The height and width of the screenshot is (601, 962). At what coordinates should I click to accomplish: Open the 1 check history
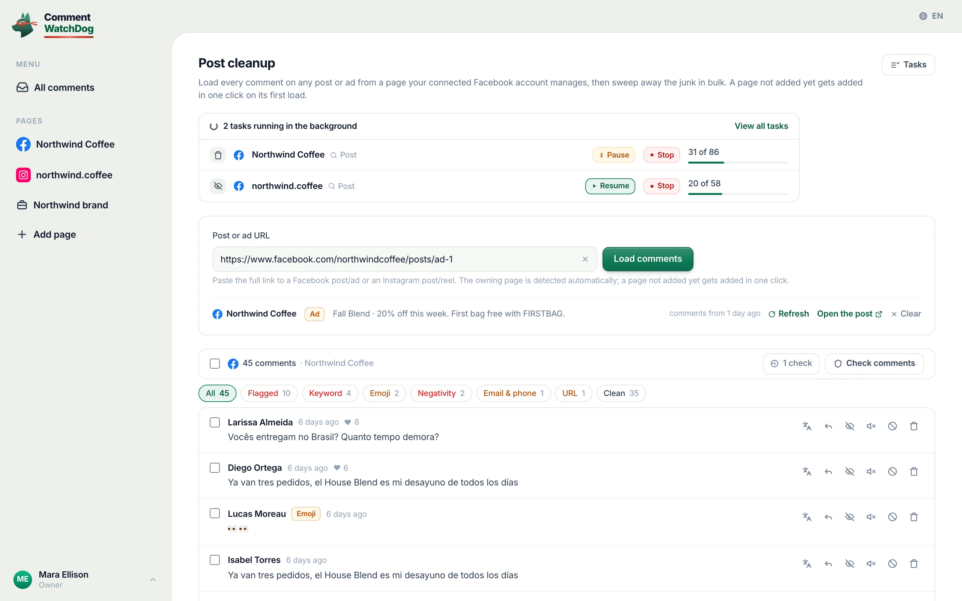coord(791,364)
